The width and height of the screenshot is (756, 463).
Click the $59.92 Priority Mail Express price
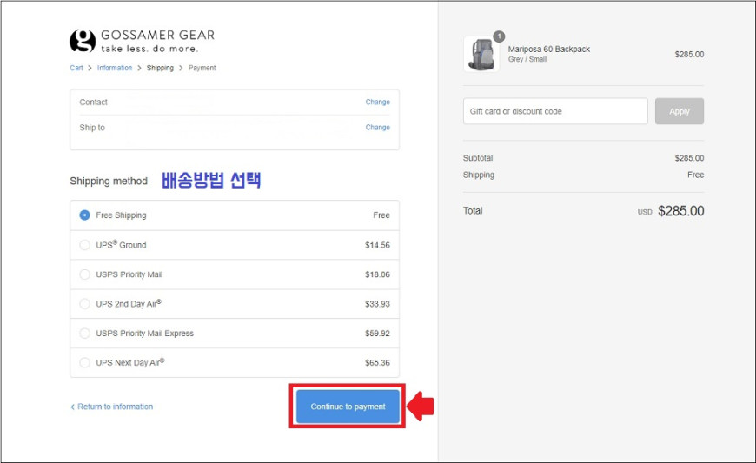(x=377, y=334)
